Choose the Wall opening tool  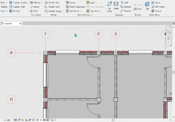(125, 3)
